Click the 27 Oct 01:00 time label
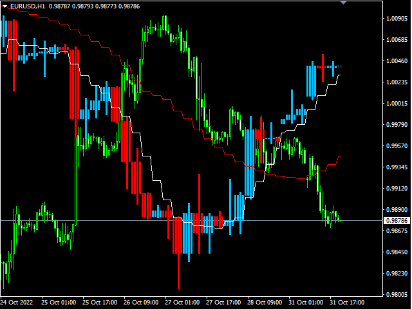The height and width of the screenshot is (309, 412). coord(182,303)
